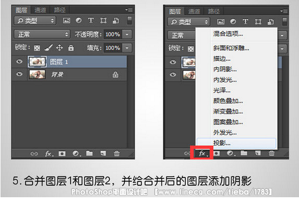Select 图层 tab in right panel
299x201 pixels.
coord(175,11)
